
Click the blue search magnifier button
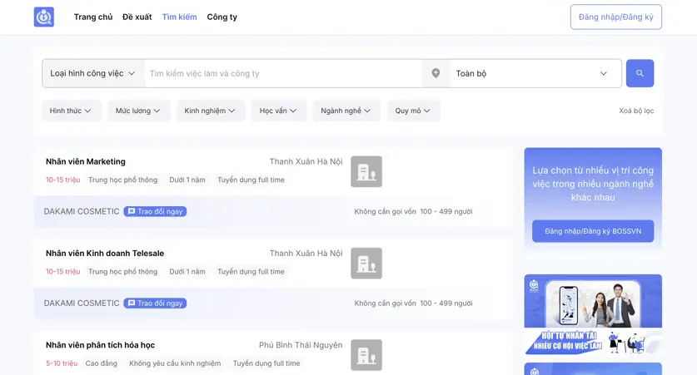(640, 73)
